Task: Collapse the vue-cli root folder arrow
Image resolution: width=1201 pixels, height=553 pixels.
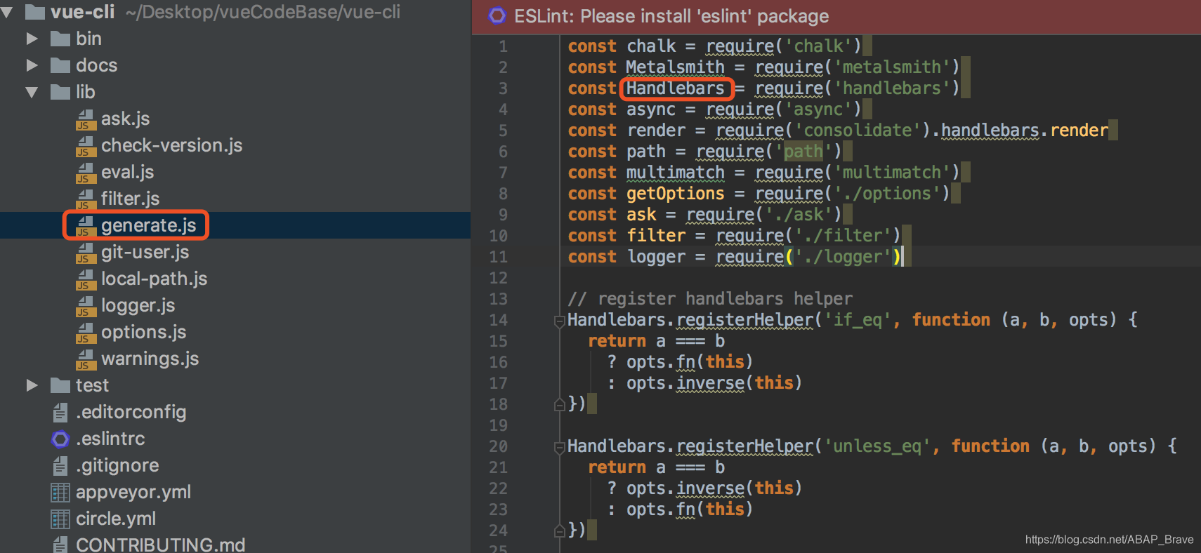Action: pyautogui.click(x=7, y=12)
